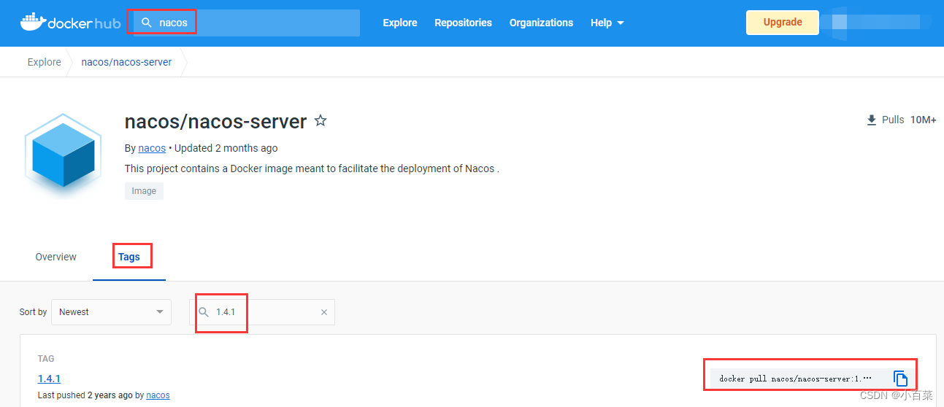Switch to the Overview tab
Viewport: 944px width, 407px height.
56,257
